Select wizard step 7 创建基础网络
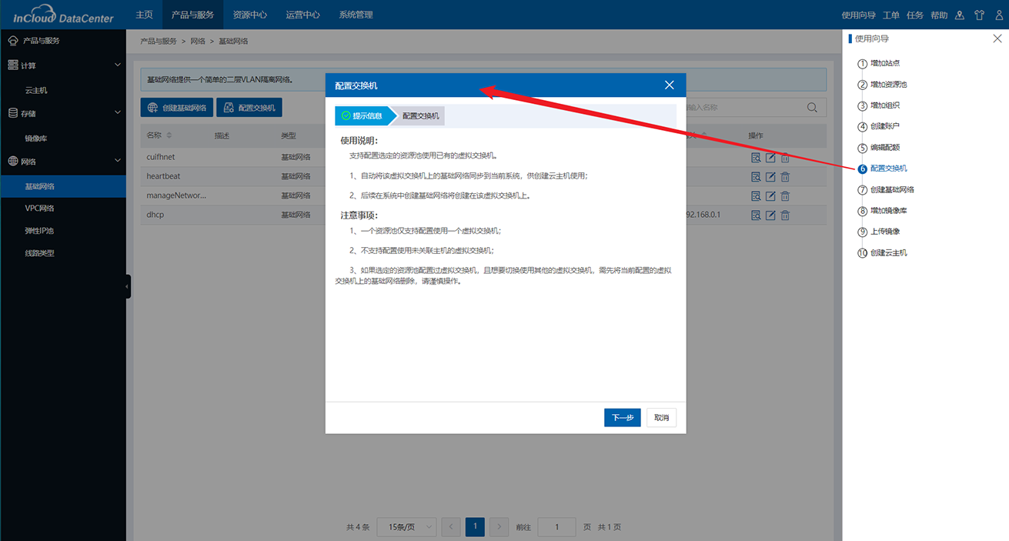This screenshot has height=541, width=1009. (891, 189)
